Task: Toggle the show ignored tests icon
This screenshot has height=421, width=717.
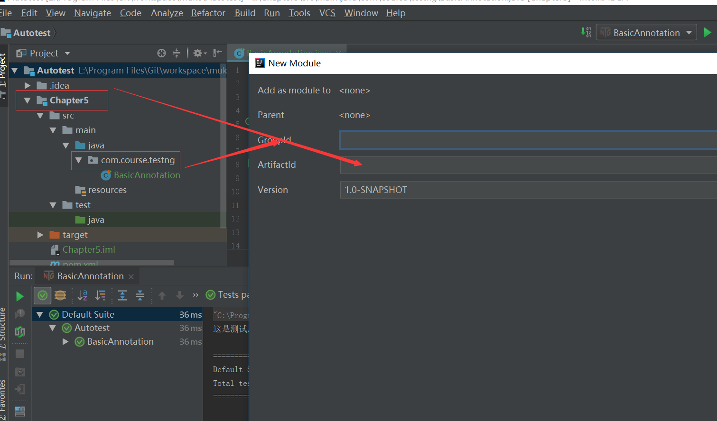Action: click(60, 295)
